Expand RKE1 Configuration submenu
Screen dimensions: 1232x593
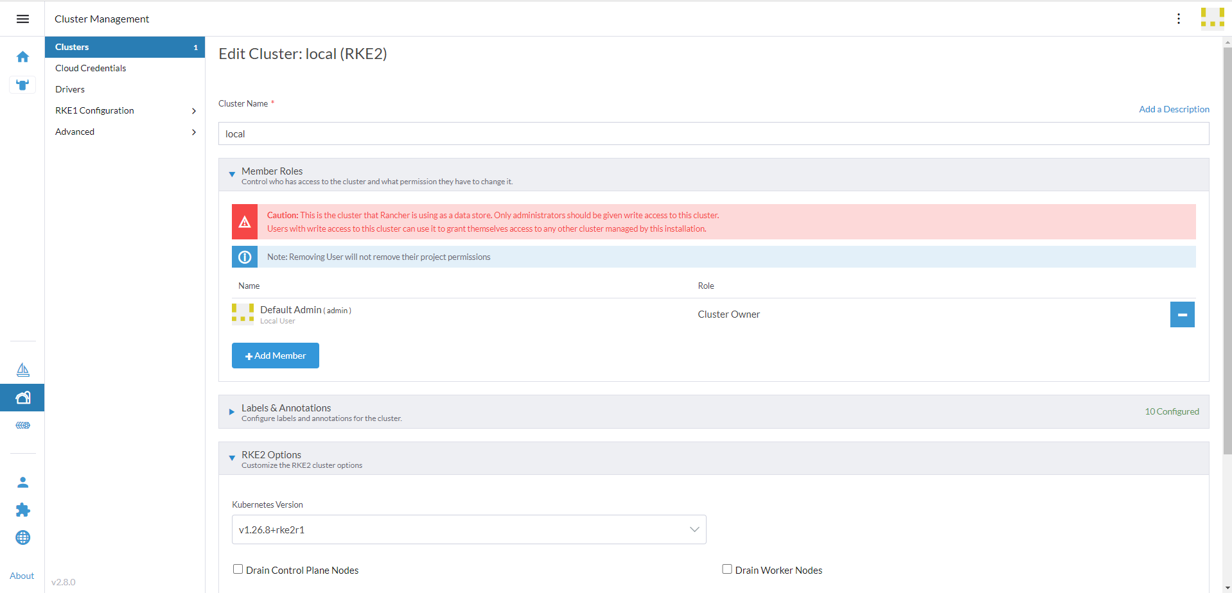[x=125, y=110]
